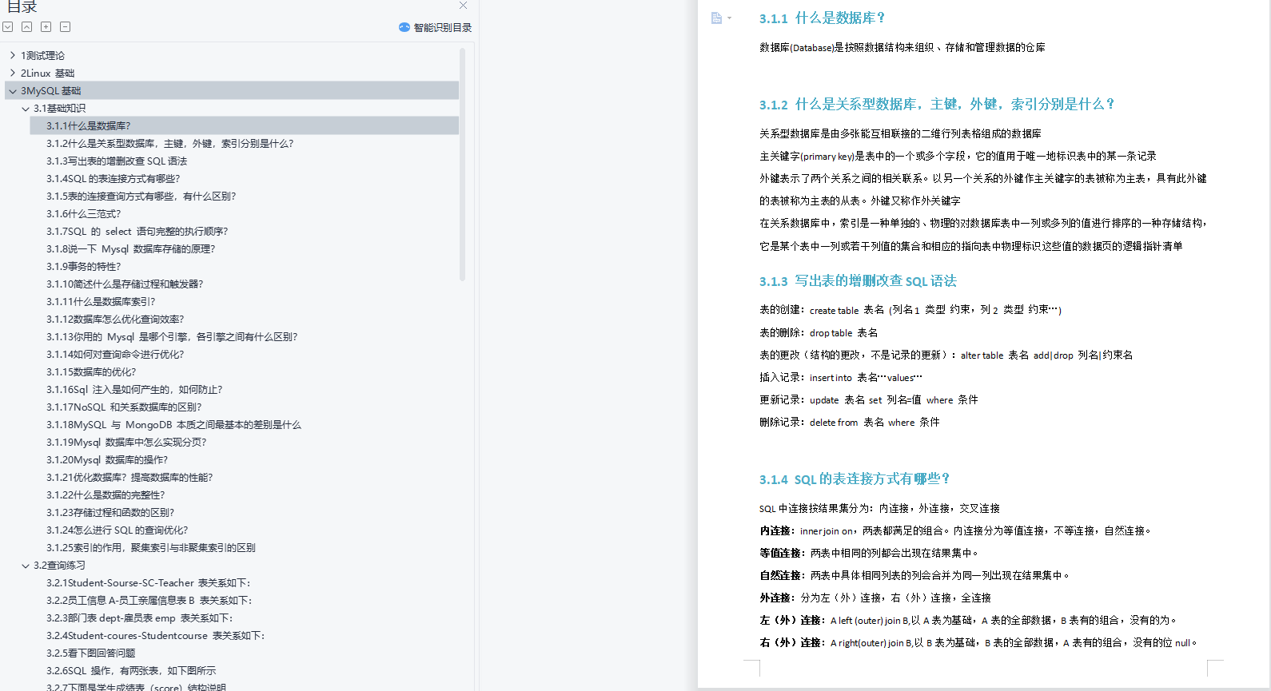Select 3.1.14如何对查询命令进行优化?

115,355
